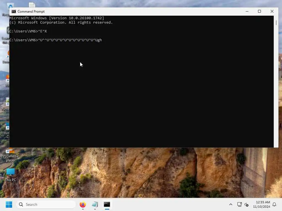The image size is (282, 211).
Task: Click the Command Prompt vertical scrollbar thumb
Action: (276, 23)
